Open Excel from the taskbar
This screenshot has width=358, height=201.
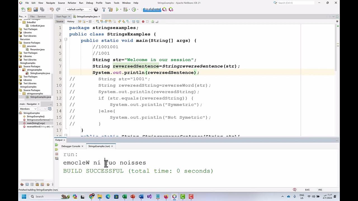coord(124,197)
